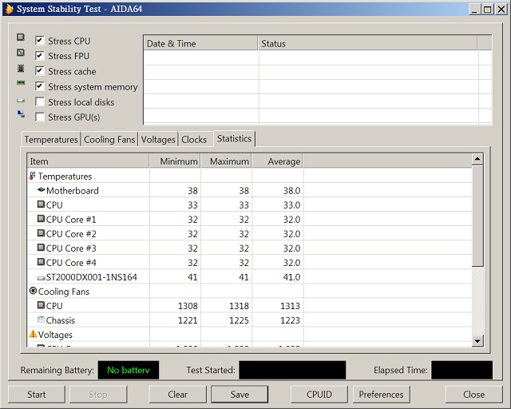Image resolution: width=511 pixels, height=409 pixels.
Task: Click the Start button
Action: tap(37, 395)
